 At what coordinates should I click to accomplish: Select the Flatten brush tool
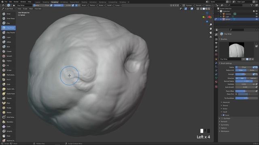pyautogui.click(x=8, y=61)
